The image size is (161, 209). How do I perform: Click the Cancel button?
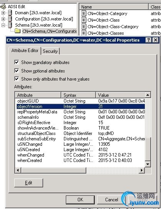pos(111,200)
